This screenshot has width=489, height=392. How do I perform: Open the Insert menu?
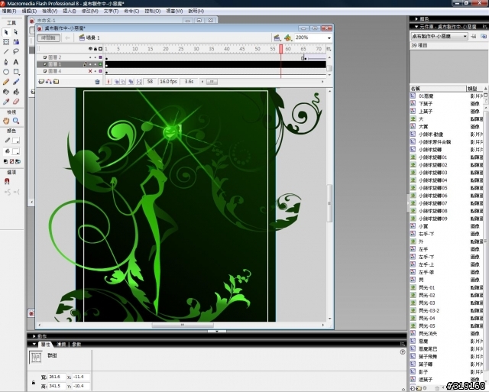[x=70, y=11]
